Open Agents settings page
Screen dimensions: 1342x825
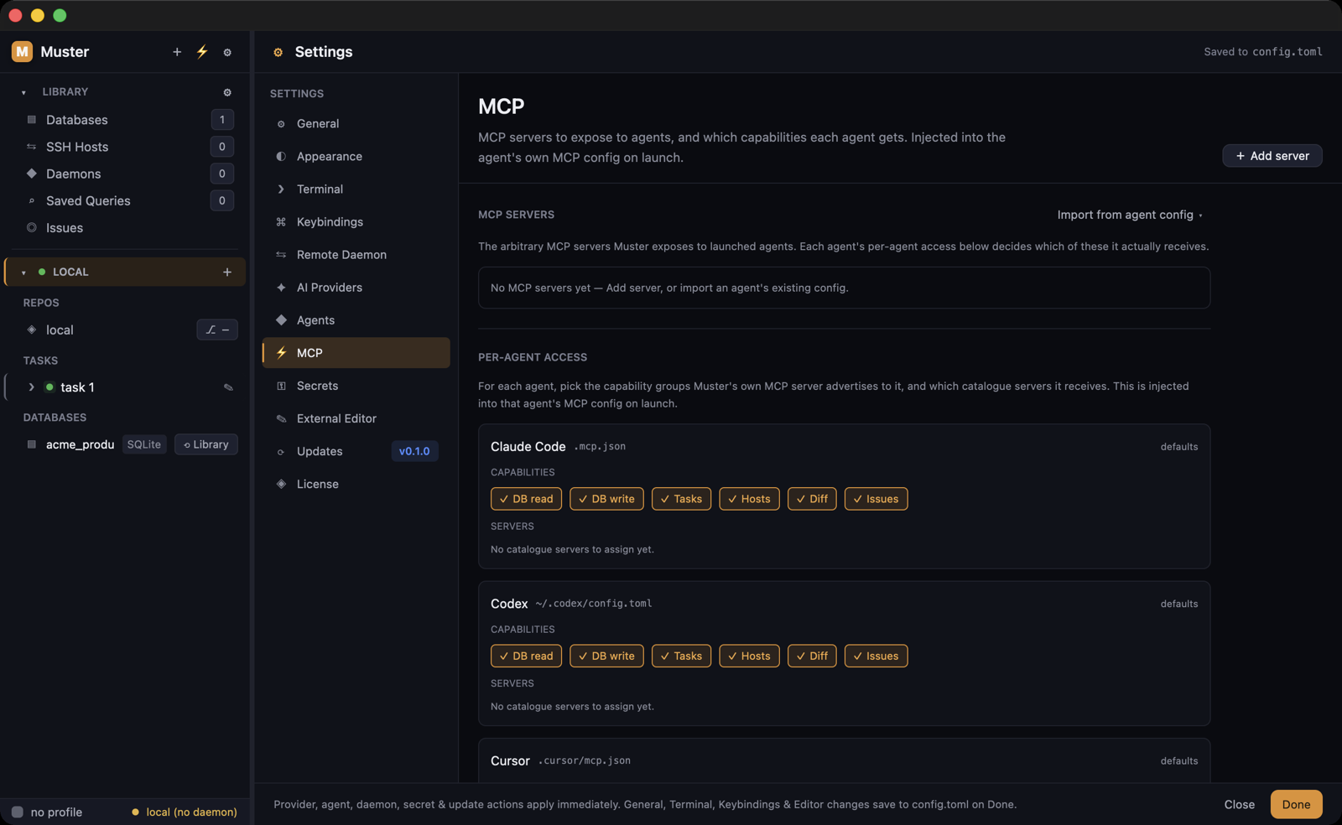point(356,320)
